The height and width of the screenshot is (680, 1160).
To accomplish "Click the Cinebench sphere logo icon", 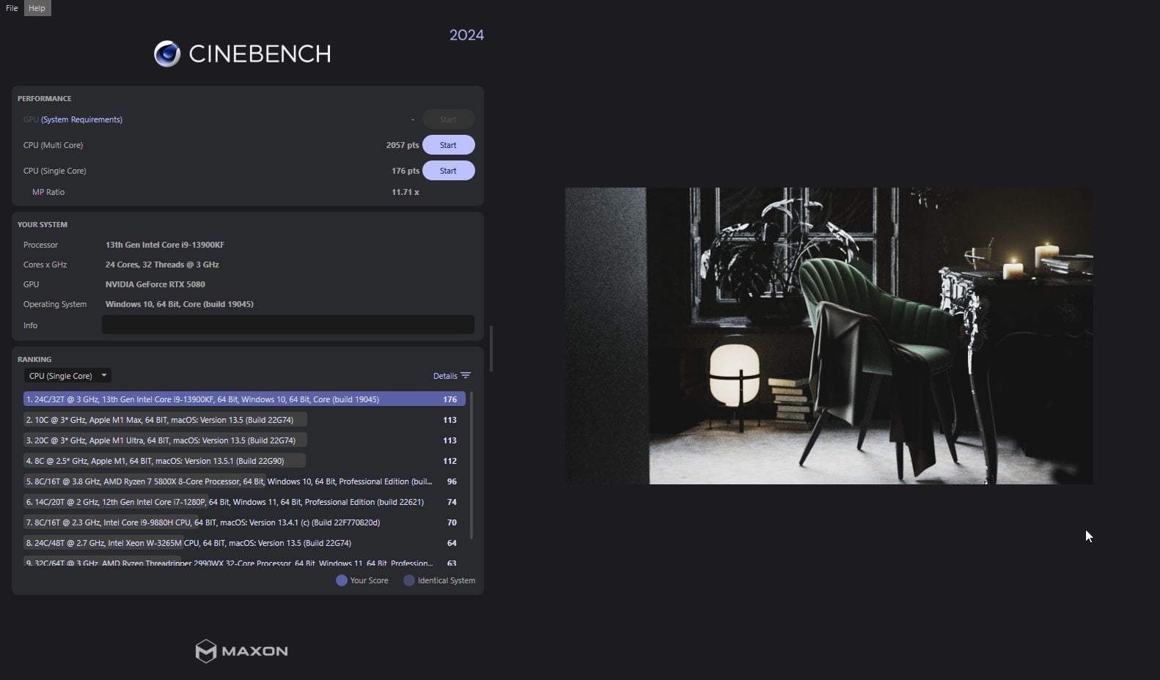I will tap(167, 53).
